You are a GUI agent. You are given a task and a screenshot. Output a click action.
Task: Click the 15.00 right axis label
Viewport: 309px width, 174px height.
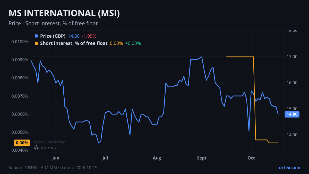pyautogui.click(x=292, y=109)
